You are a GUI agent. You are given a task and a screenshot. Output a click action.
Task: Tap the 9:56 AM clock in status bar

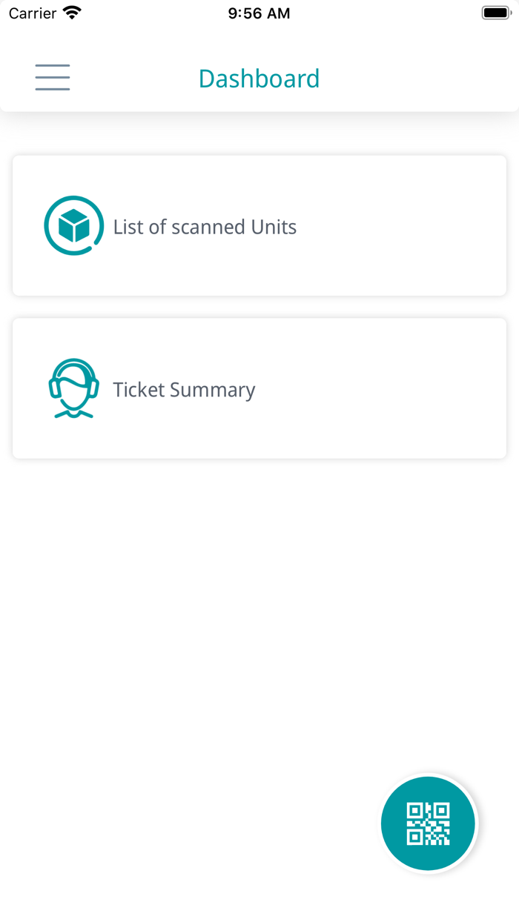click(x=259, y=13)
